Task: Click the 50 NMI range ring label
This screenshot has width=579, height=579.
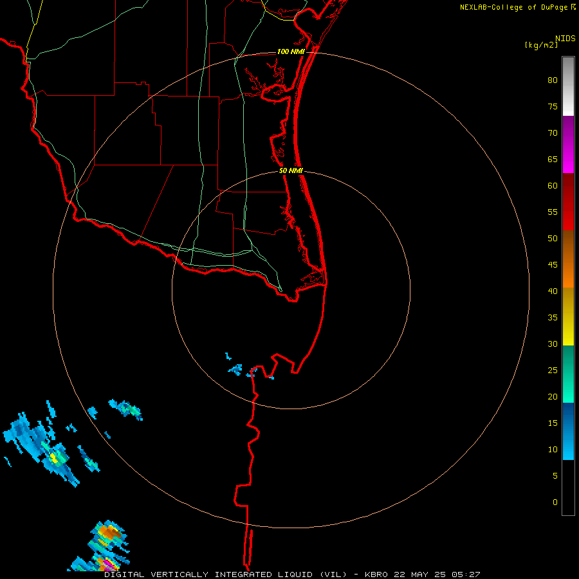Action: point(291,170)
